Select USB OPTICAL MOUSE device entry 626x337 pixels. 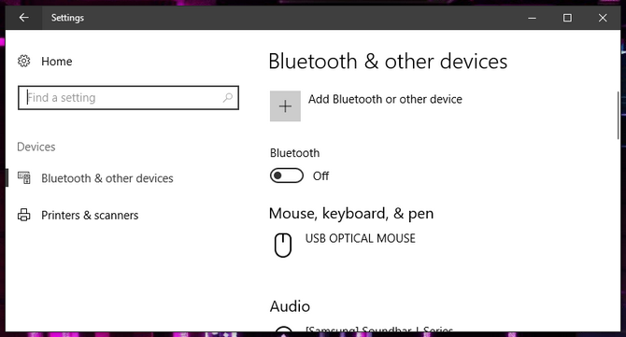(360, 238)
